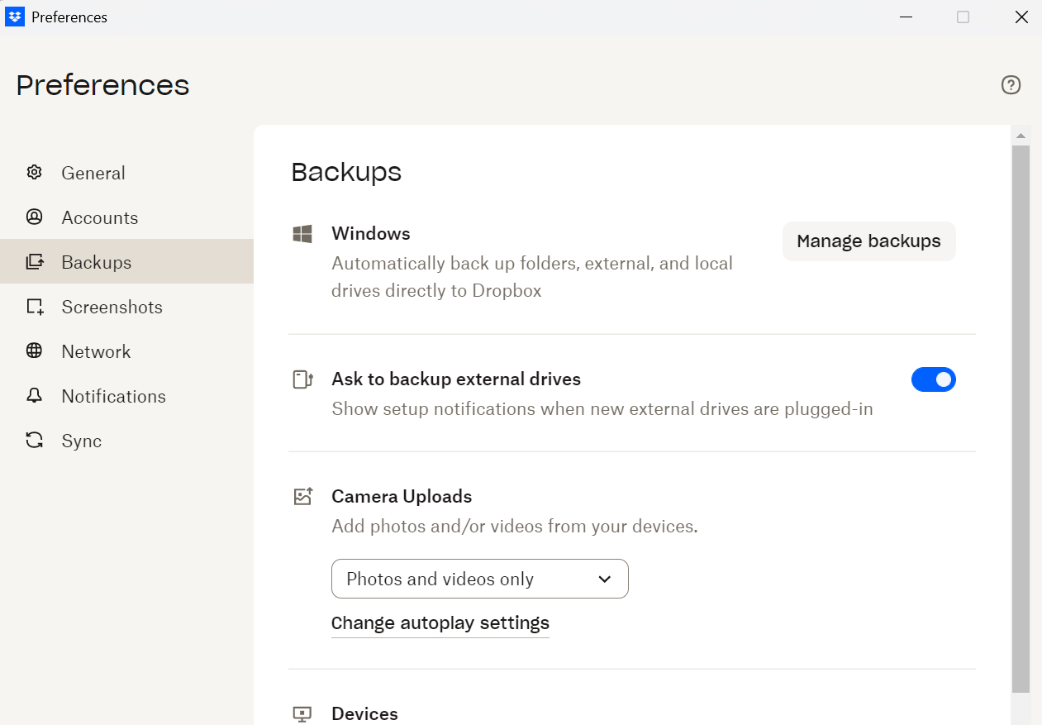Open help via question mark icon
The height and width of the screenshot is (725, 1042).
(x=1011, y=85)
